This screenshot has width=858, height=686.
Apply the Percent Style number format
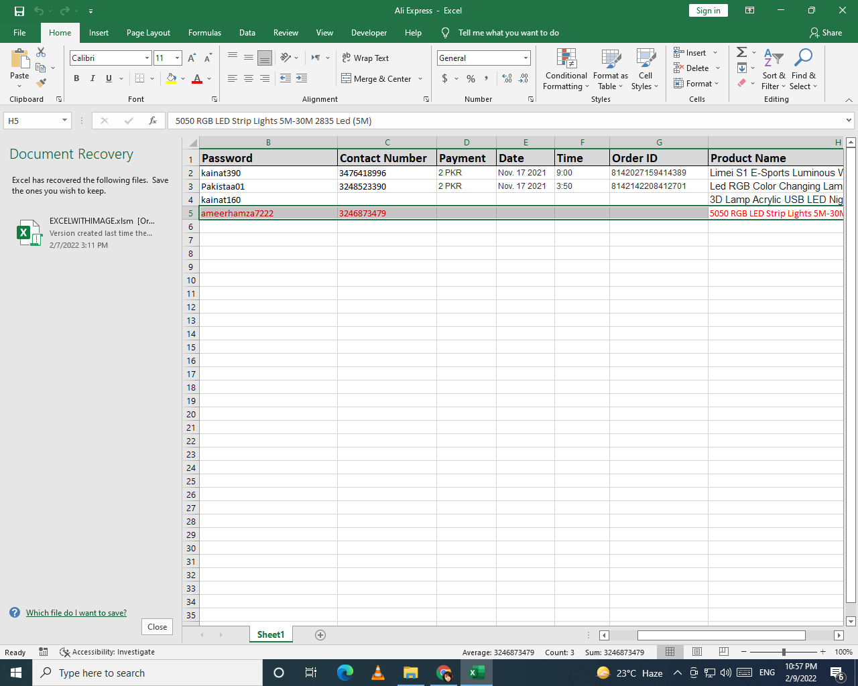(470, 78)
